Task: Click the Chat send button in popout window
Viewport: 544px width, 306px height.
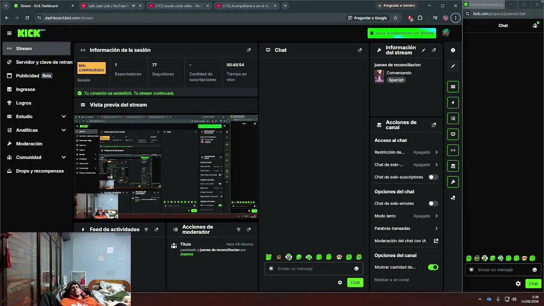Action: click(x=533, y=283)
